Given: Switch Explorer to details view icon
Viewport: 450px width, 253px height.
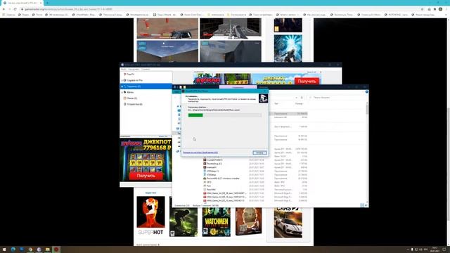Looking at the screenshot, I should 362,205.
